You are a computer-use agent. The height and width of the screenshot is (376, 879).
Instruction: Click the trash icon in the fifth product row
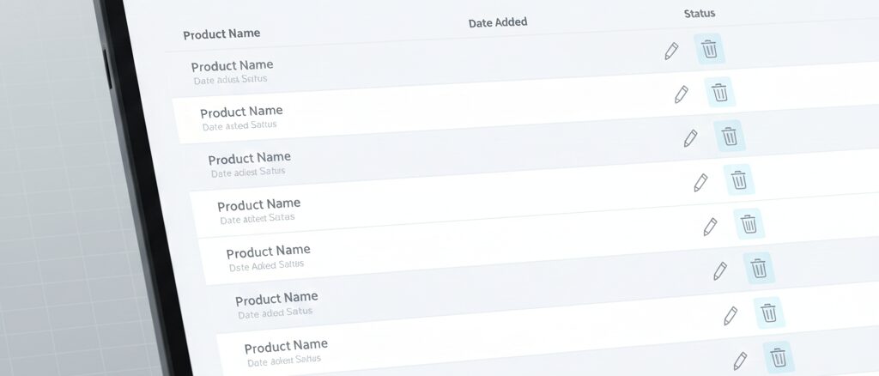(749, 224)
